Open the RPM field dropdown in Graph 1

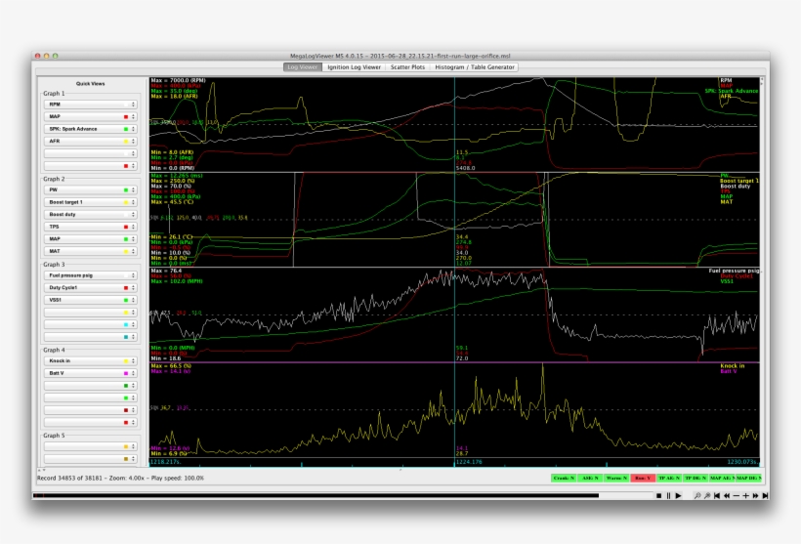coord(91,105)
